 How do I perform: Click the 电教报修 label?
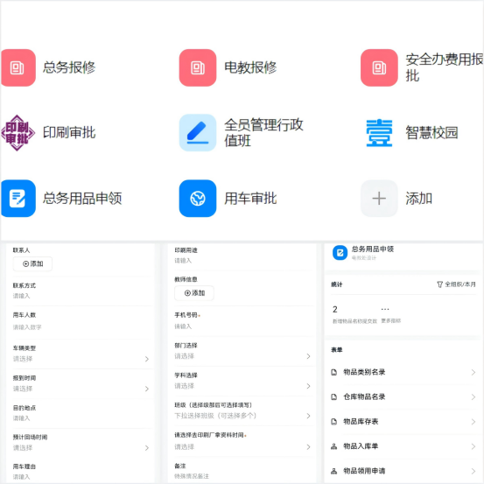(x=250, y=67)
